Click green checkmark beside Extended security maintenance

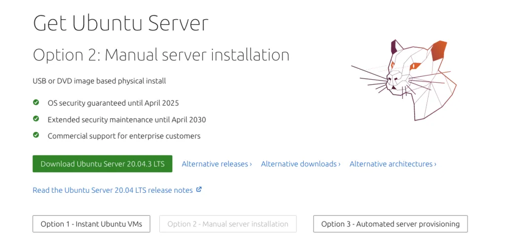36,119
